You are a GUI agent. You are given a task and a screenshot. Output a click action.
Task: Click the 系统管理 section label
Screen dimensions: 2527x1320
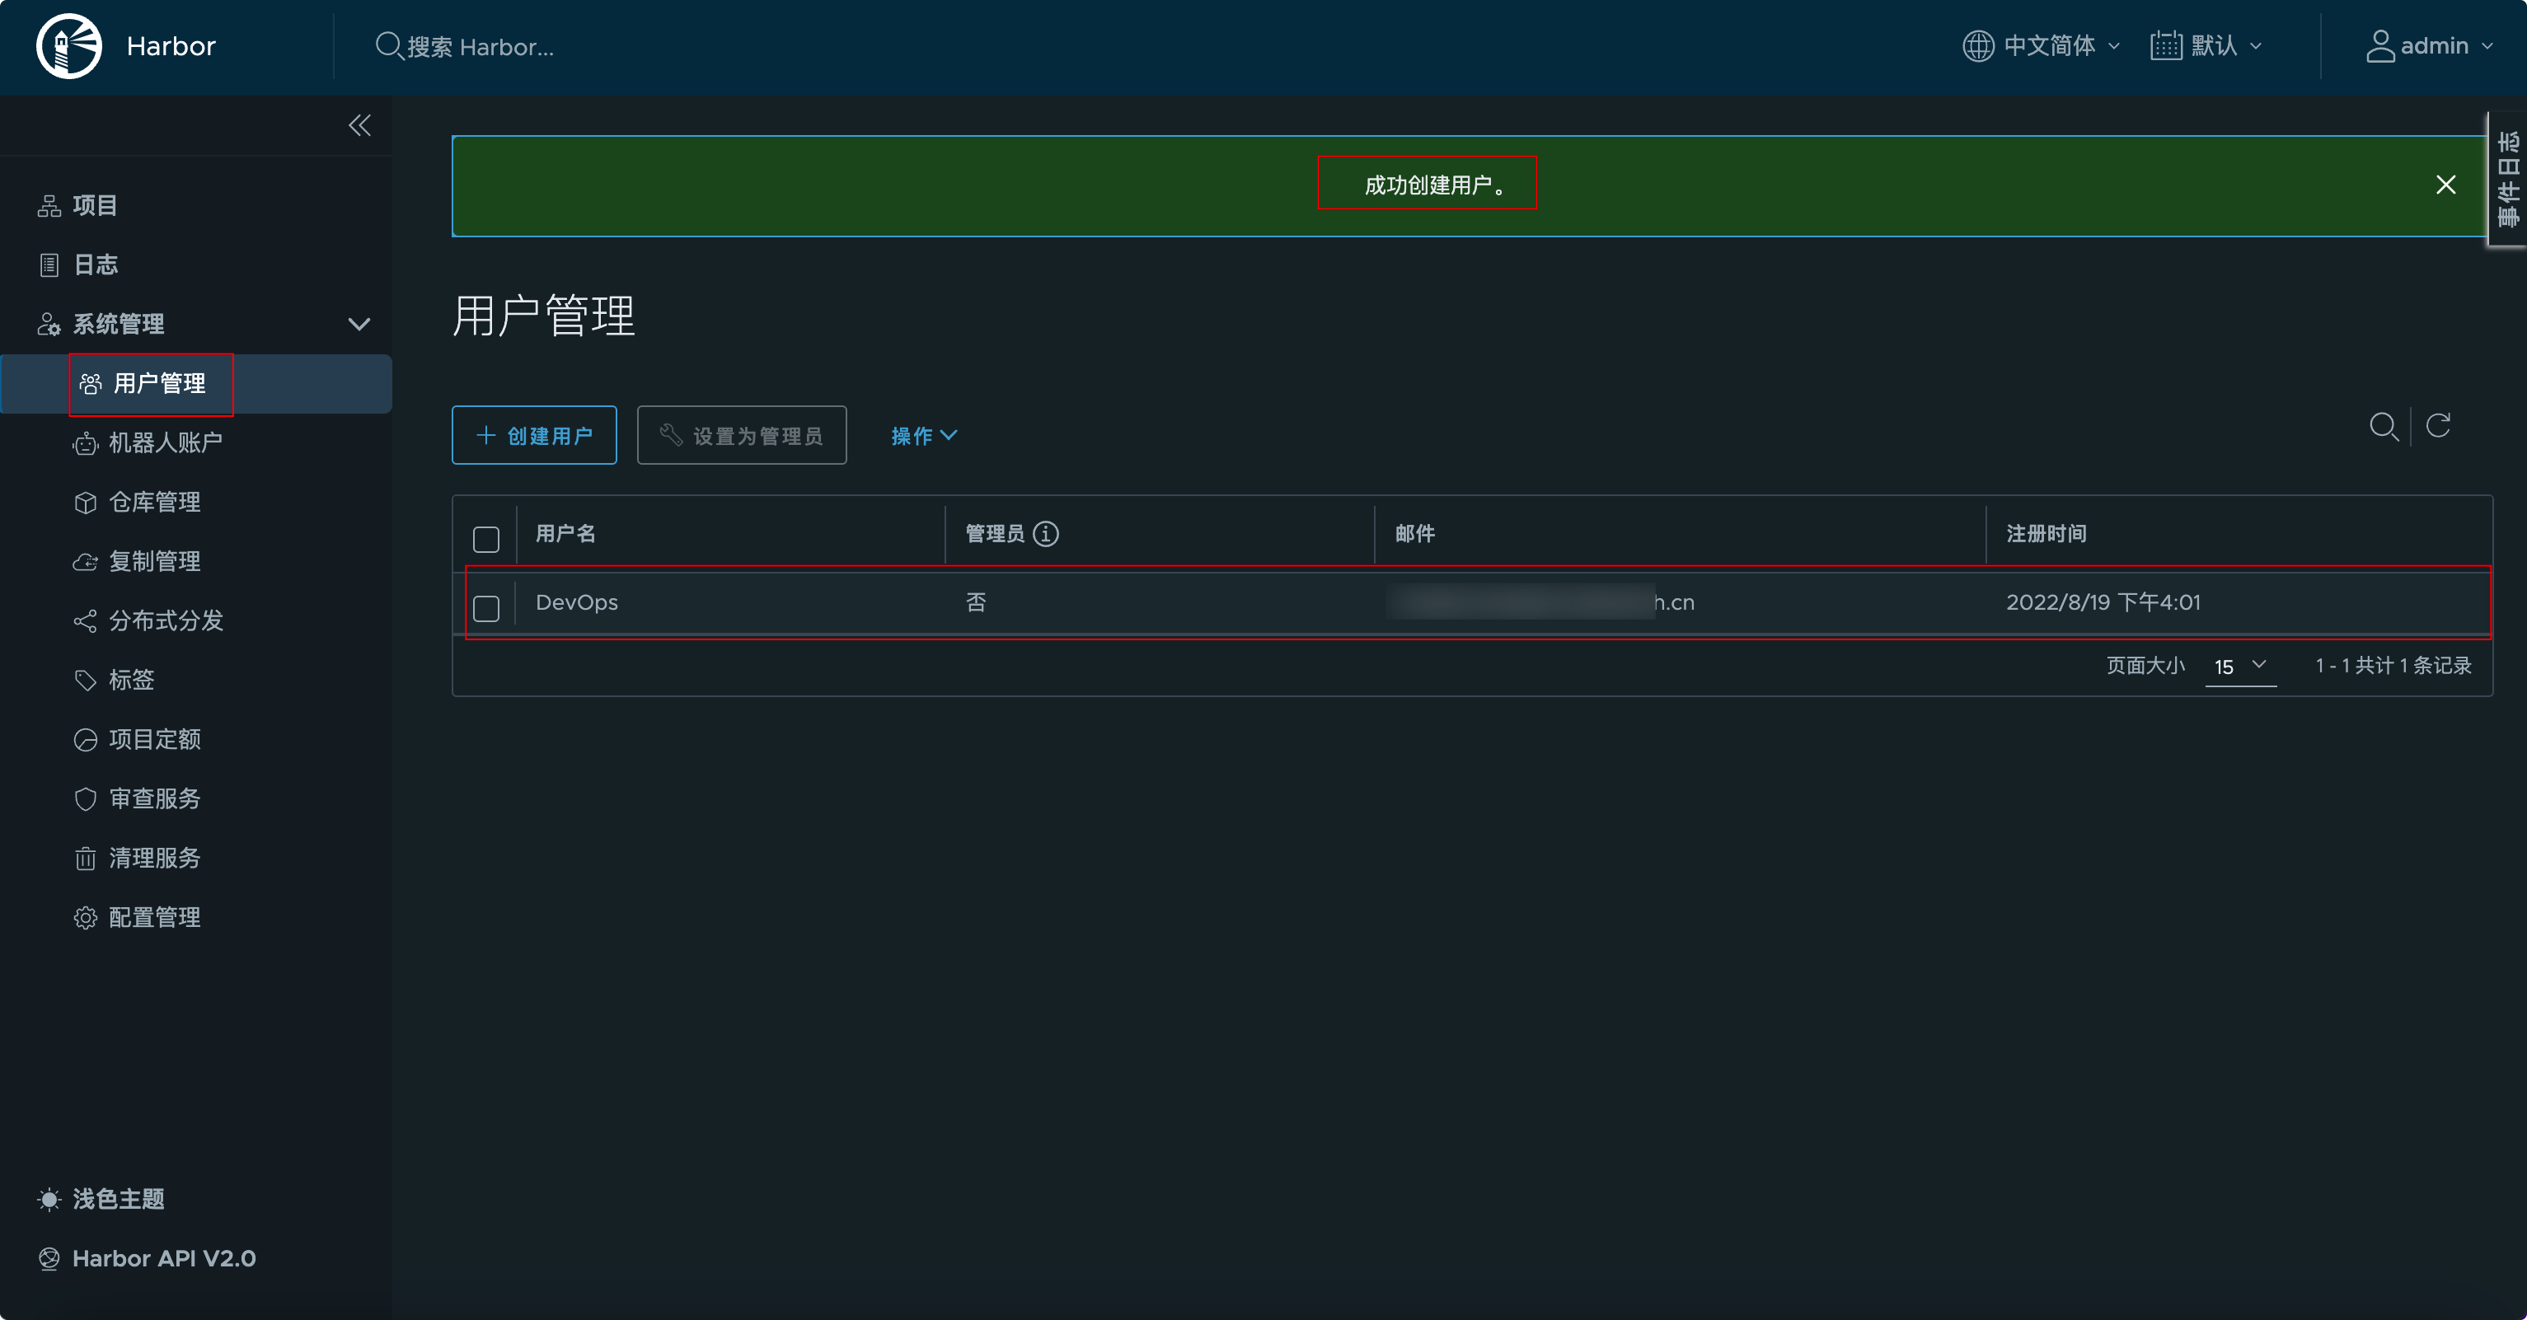pos(119,324)
